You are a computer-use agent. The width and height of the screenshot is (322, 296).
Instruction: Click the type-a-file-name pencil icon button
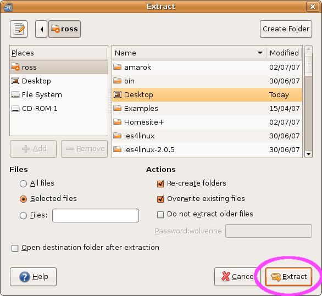coord(19,29)
